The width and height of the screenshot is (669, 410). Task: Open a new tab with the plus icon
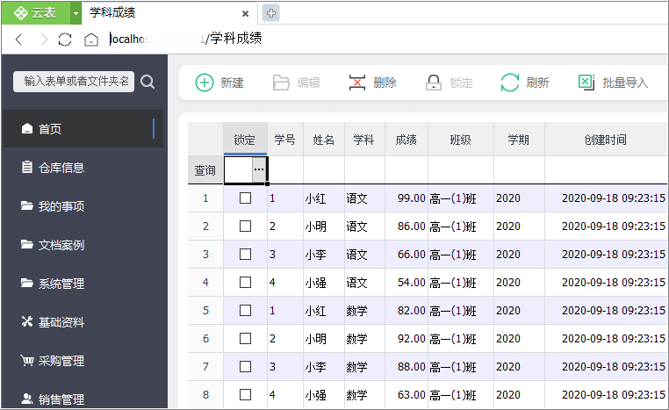(271, 13)
